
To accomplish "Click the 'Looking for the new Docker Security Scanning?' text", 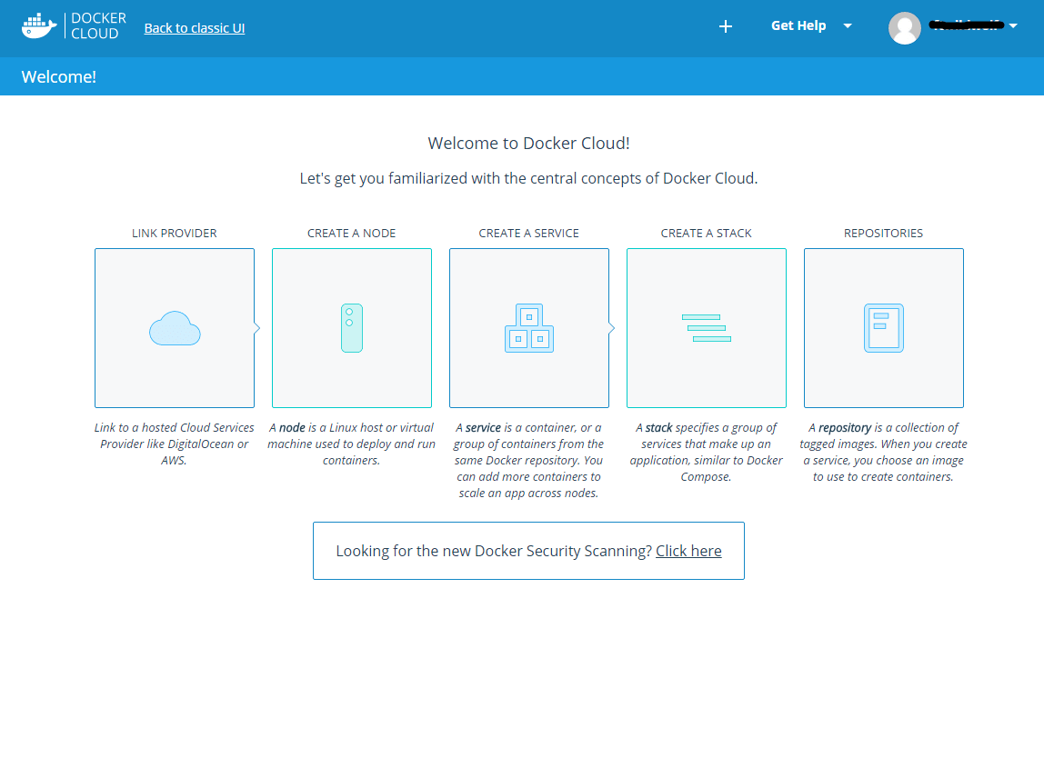I will click(494, 551).
